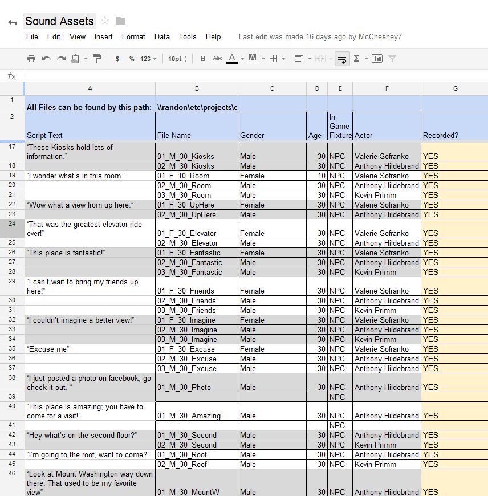Viewport: 488px width, 496px height.
Task: Select row 39 header
Action: pos(12,397)
